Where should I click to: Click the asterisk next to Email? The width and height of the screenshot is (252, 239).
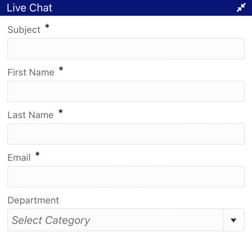click(x=37, y=155)
